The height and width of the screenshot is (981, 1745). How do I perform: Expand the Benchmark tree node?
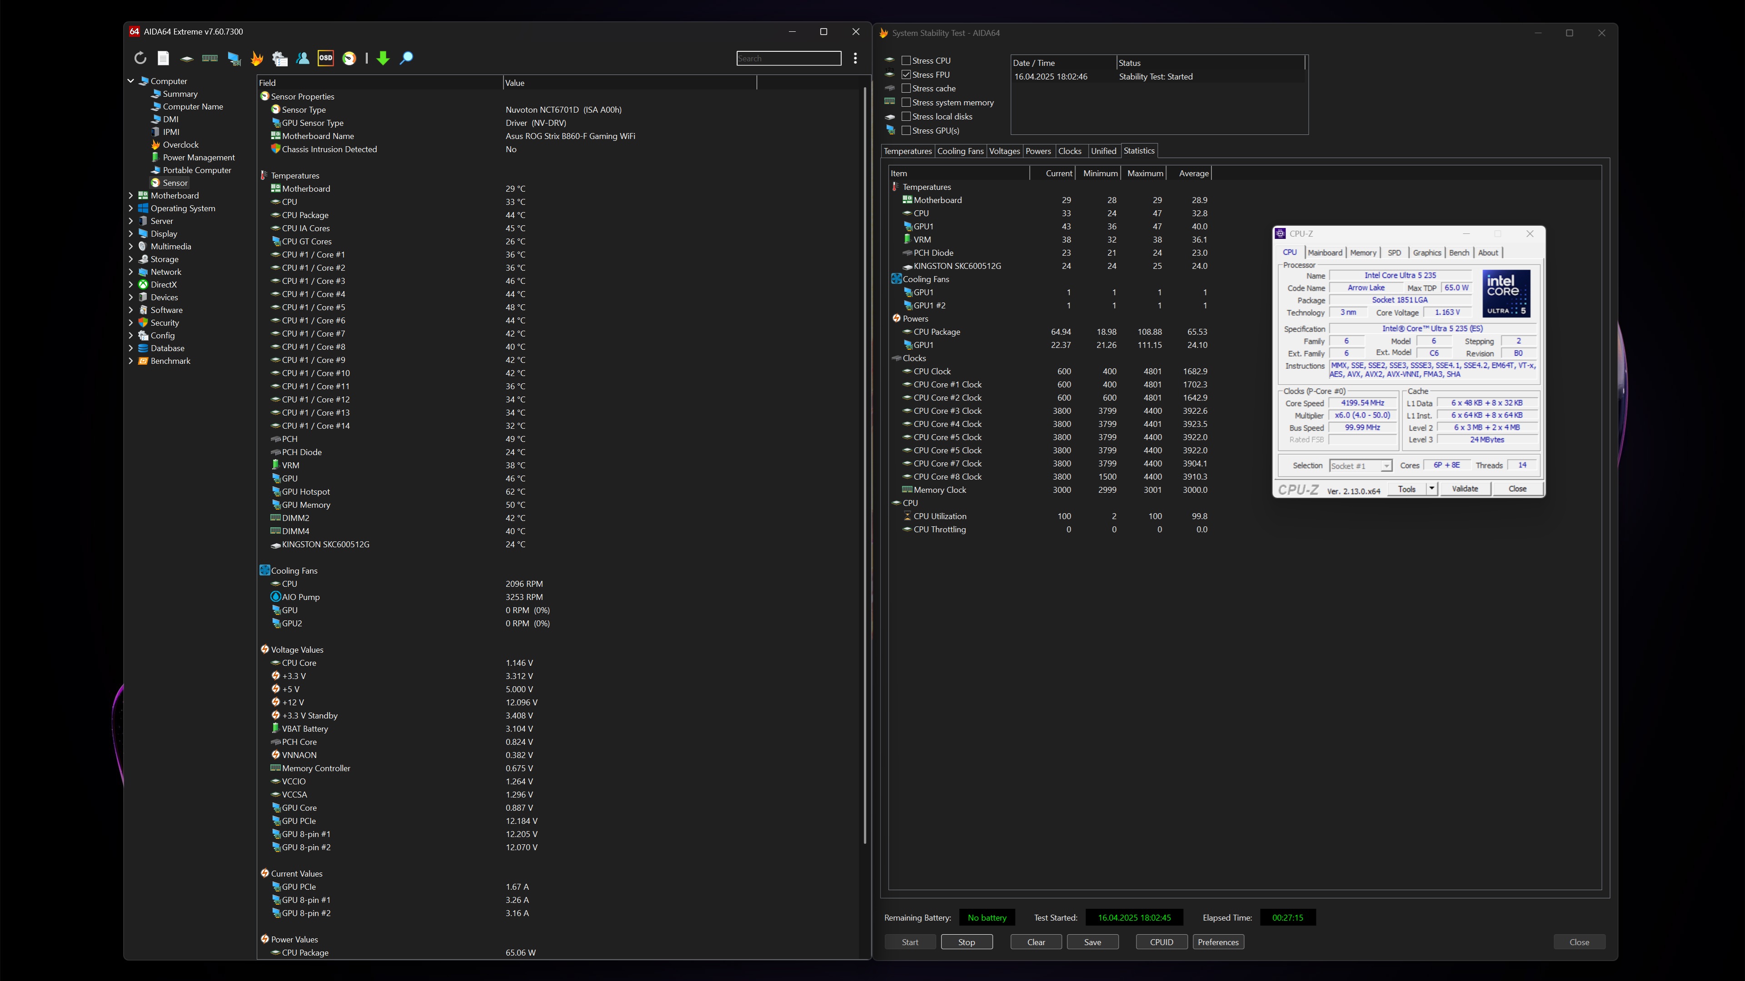pyautogui.click(x=131, y=361)
